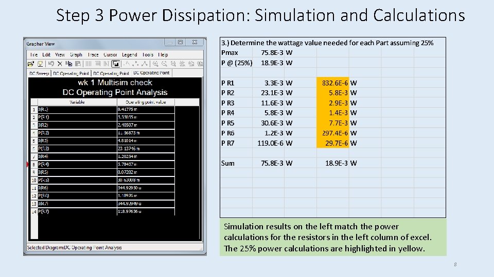Click the P R2 value 23.1E-3

click(269, 93)
